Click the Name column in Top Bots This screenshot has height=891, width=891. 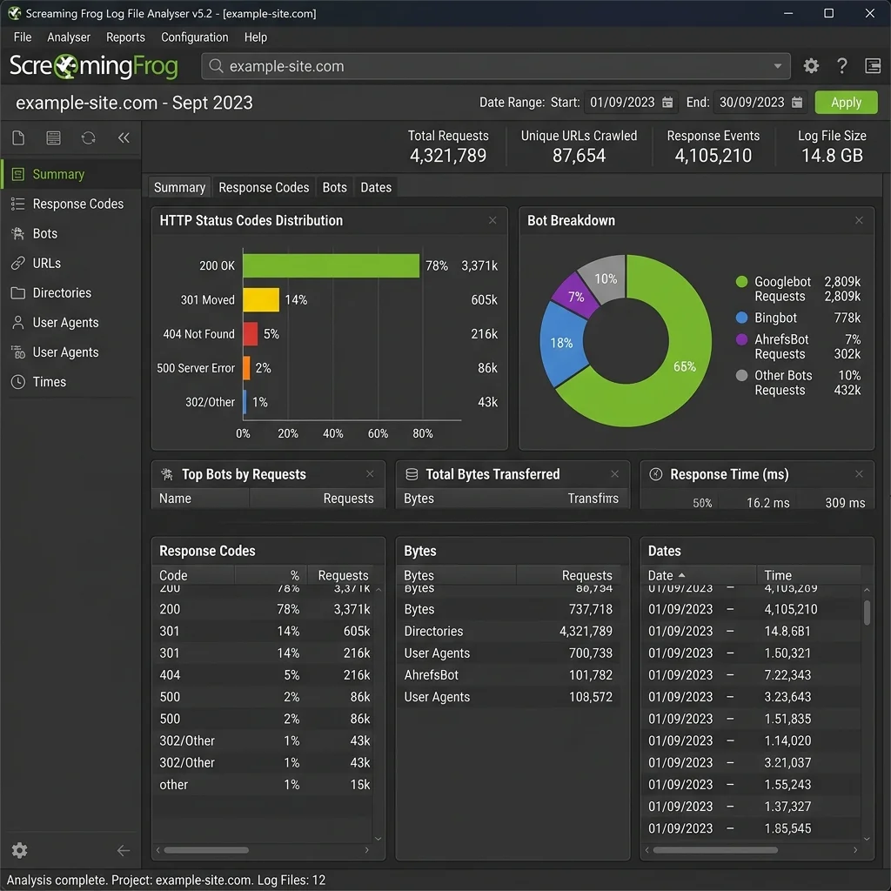200,499
